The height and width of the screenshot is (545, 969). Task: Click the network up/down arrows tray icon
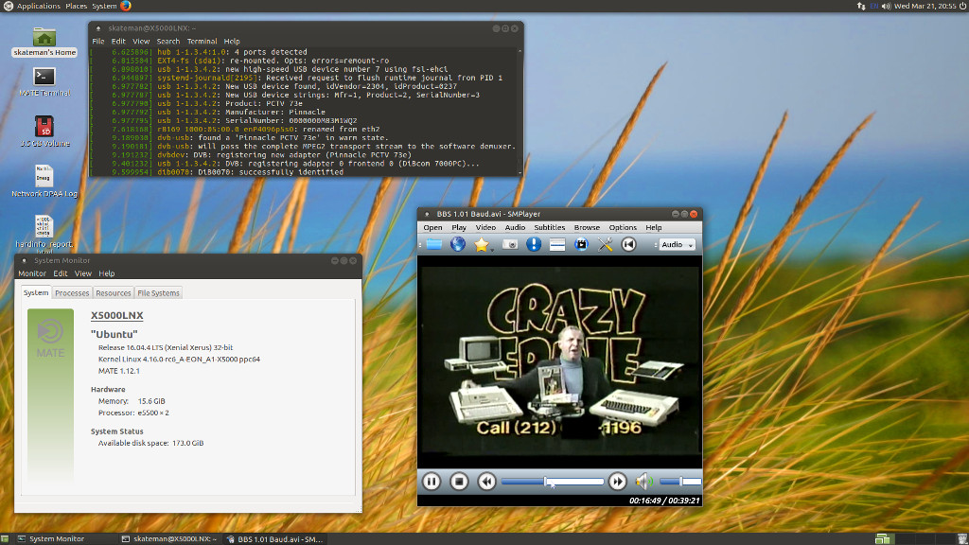tap(861, 7)
